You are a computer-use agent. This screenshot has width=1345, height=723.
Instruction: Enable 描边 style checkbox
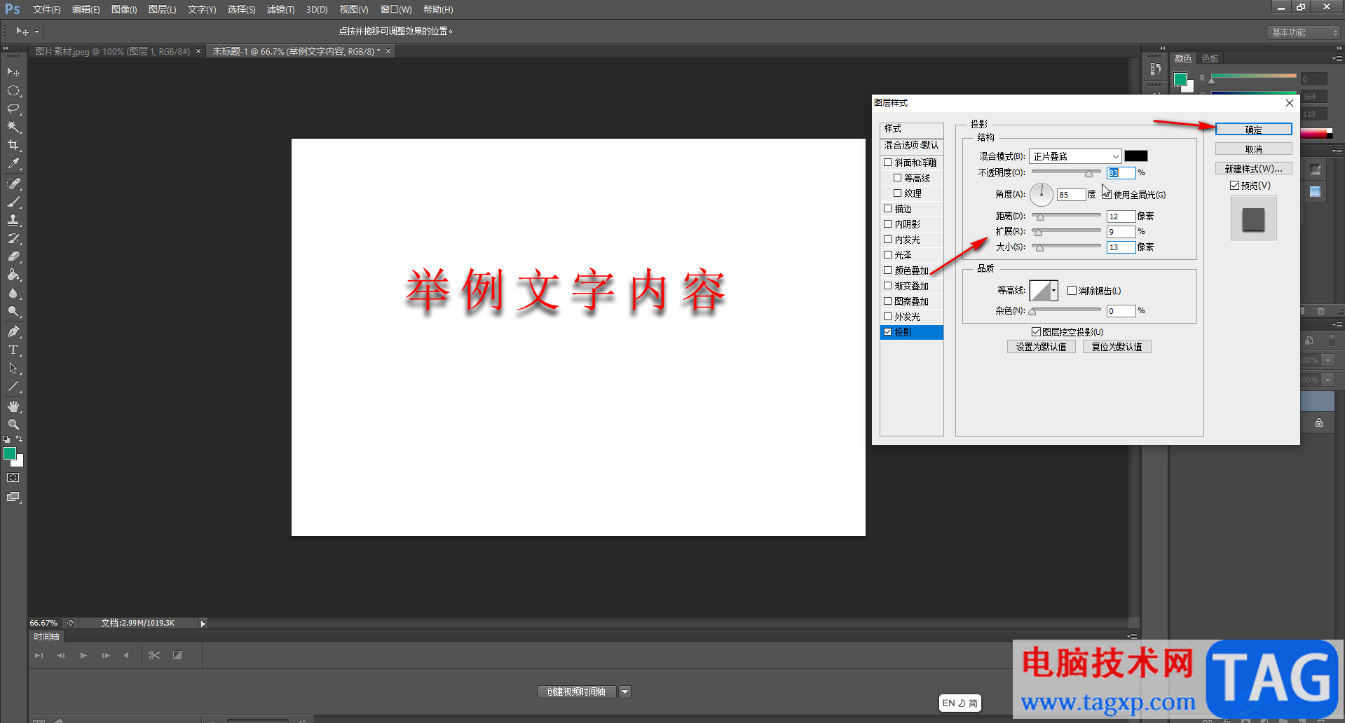(888, 209)
